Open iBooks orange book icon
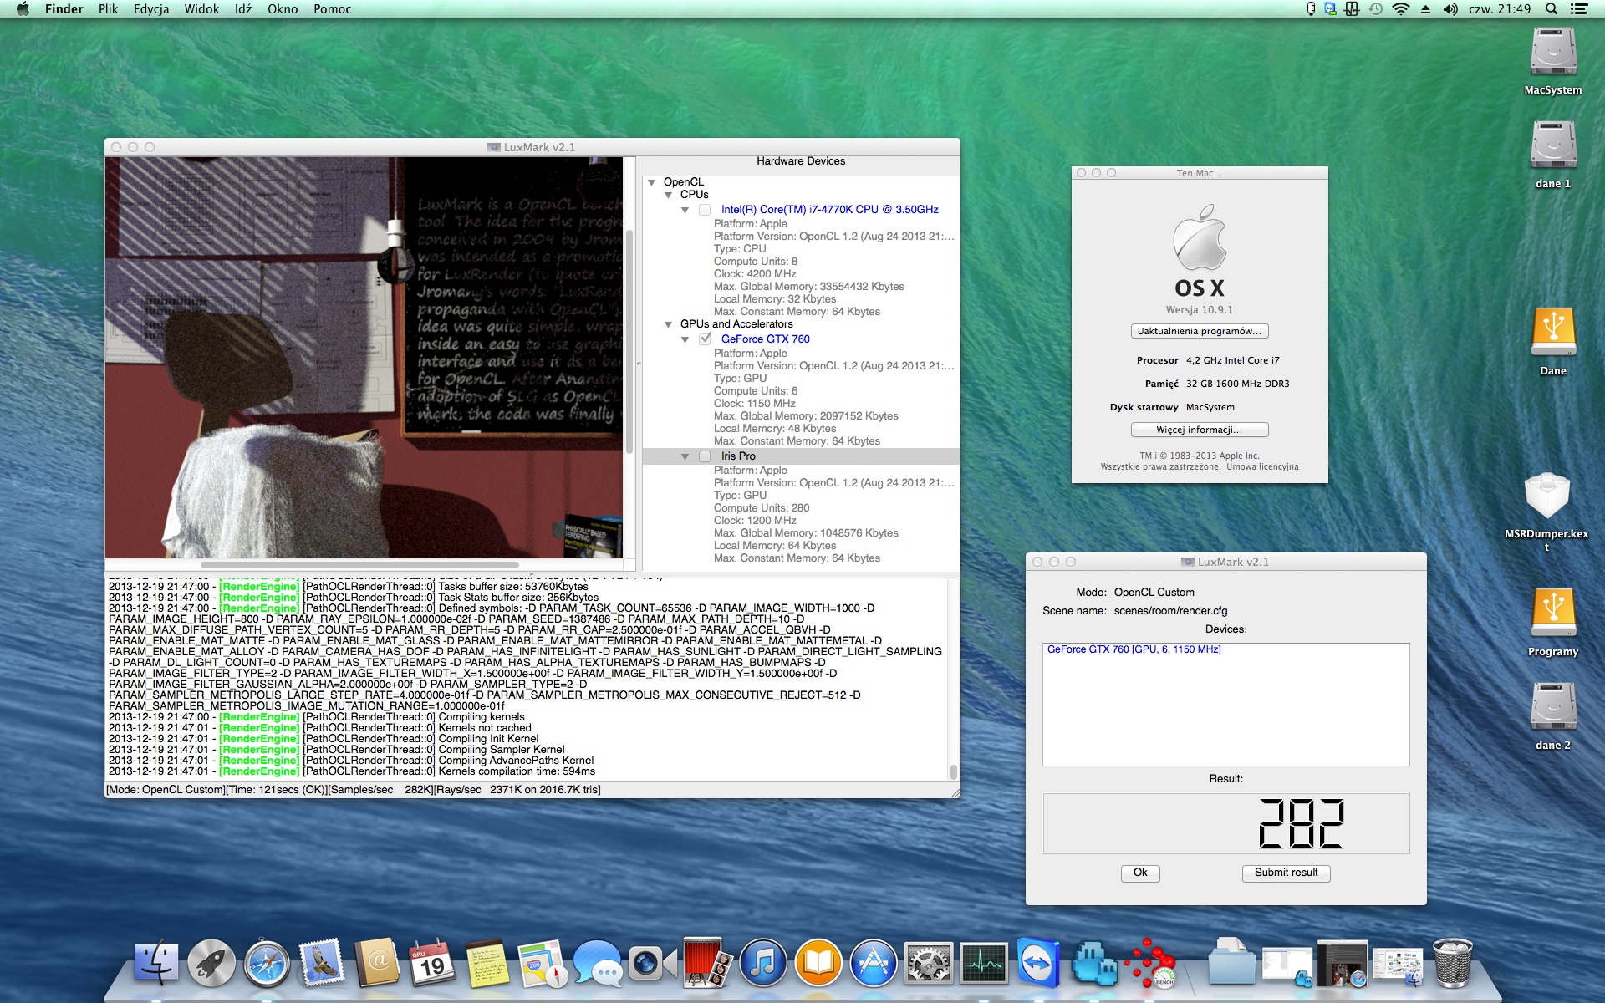 pyautogui.click(x=818, y=964)
